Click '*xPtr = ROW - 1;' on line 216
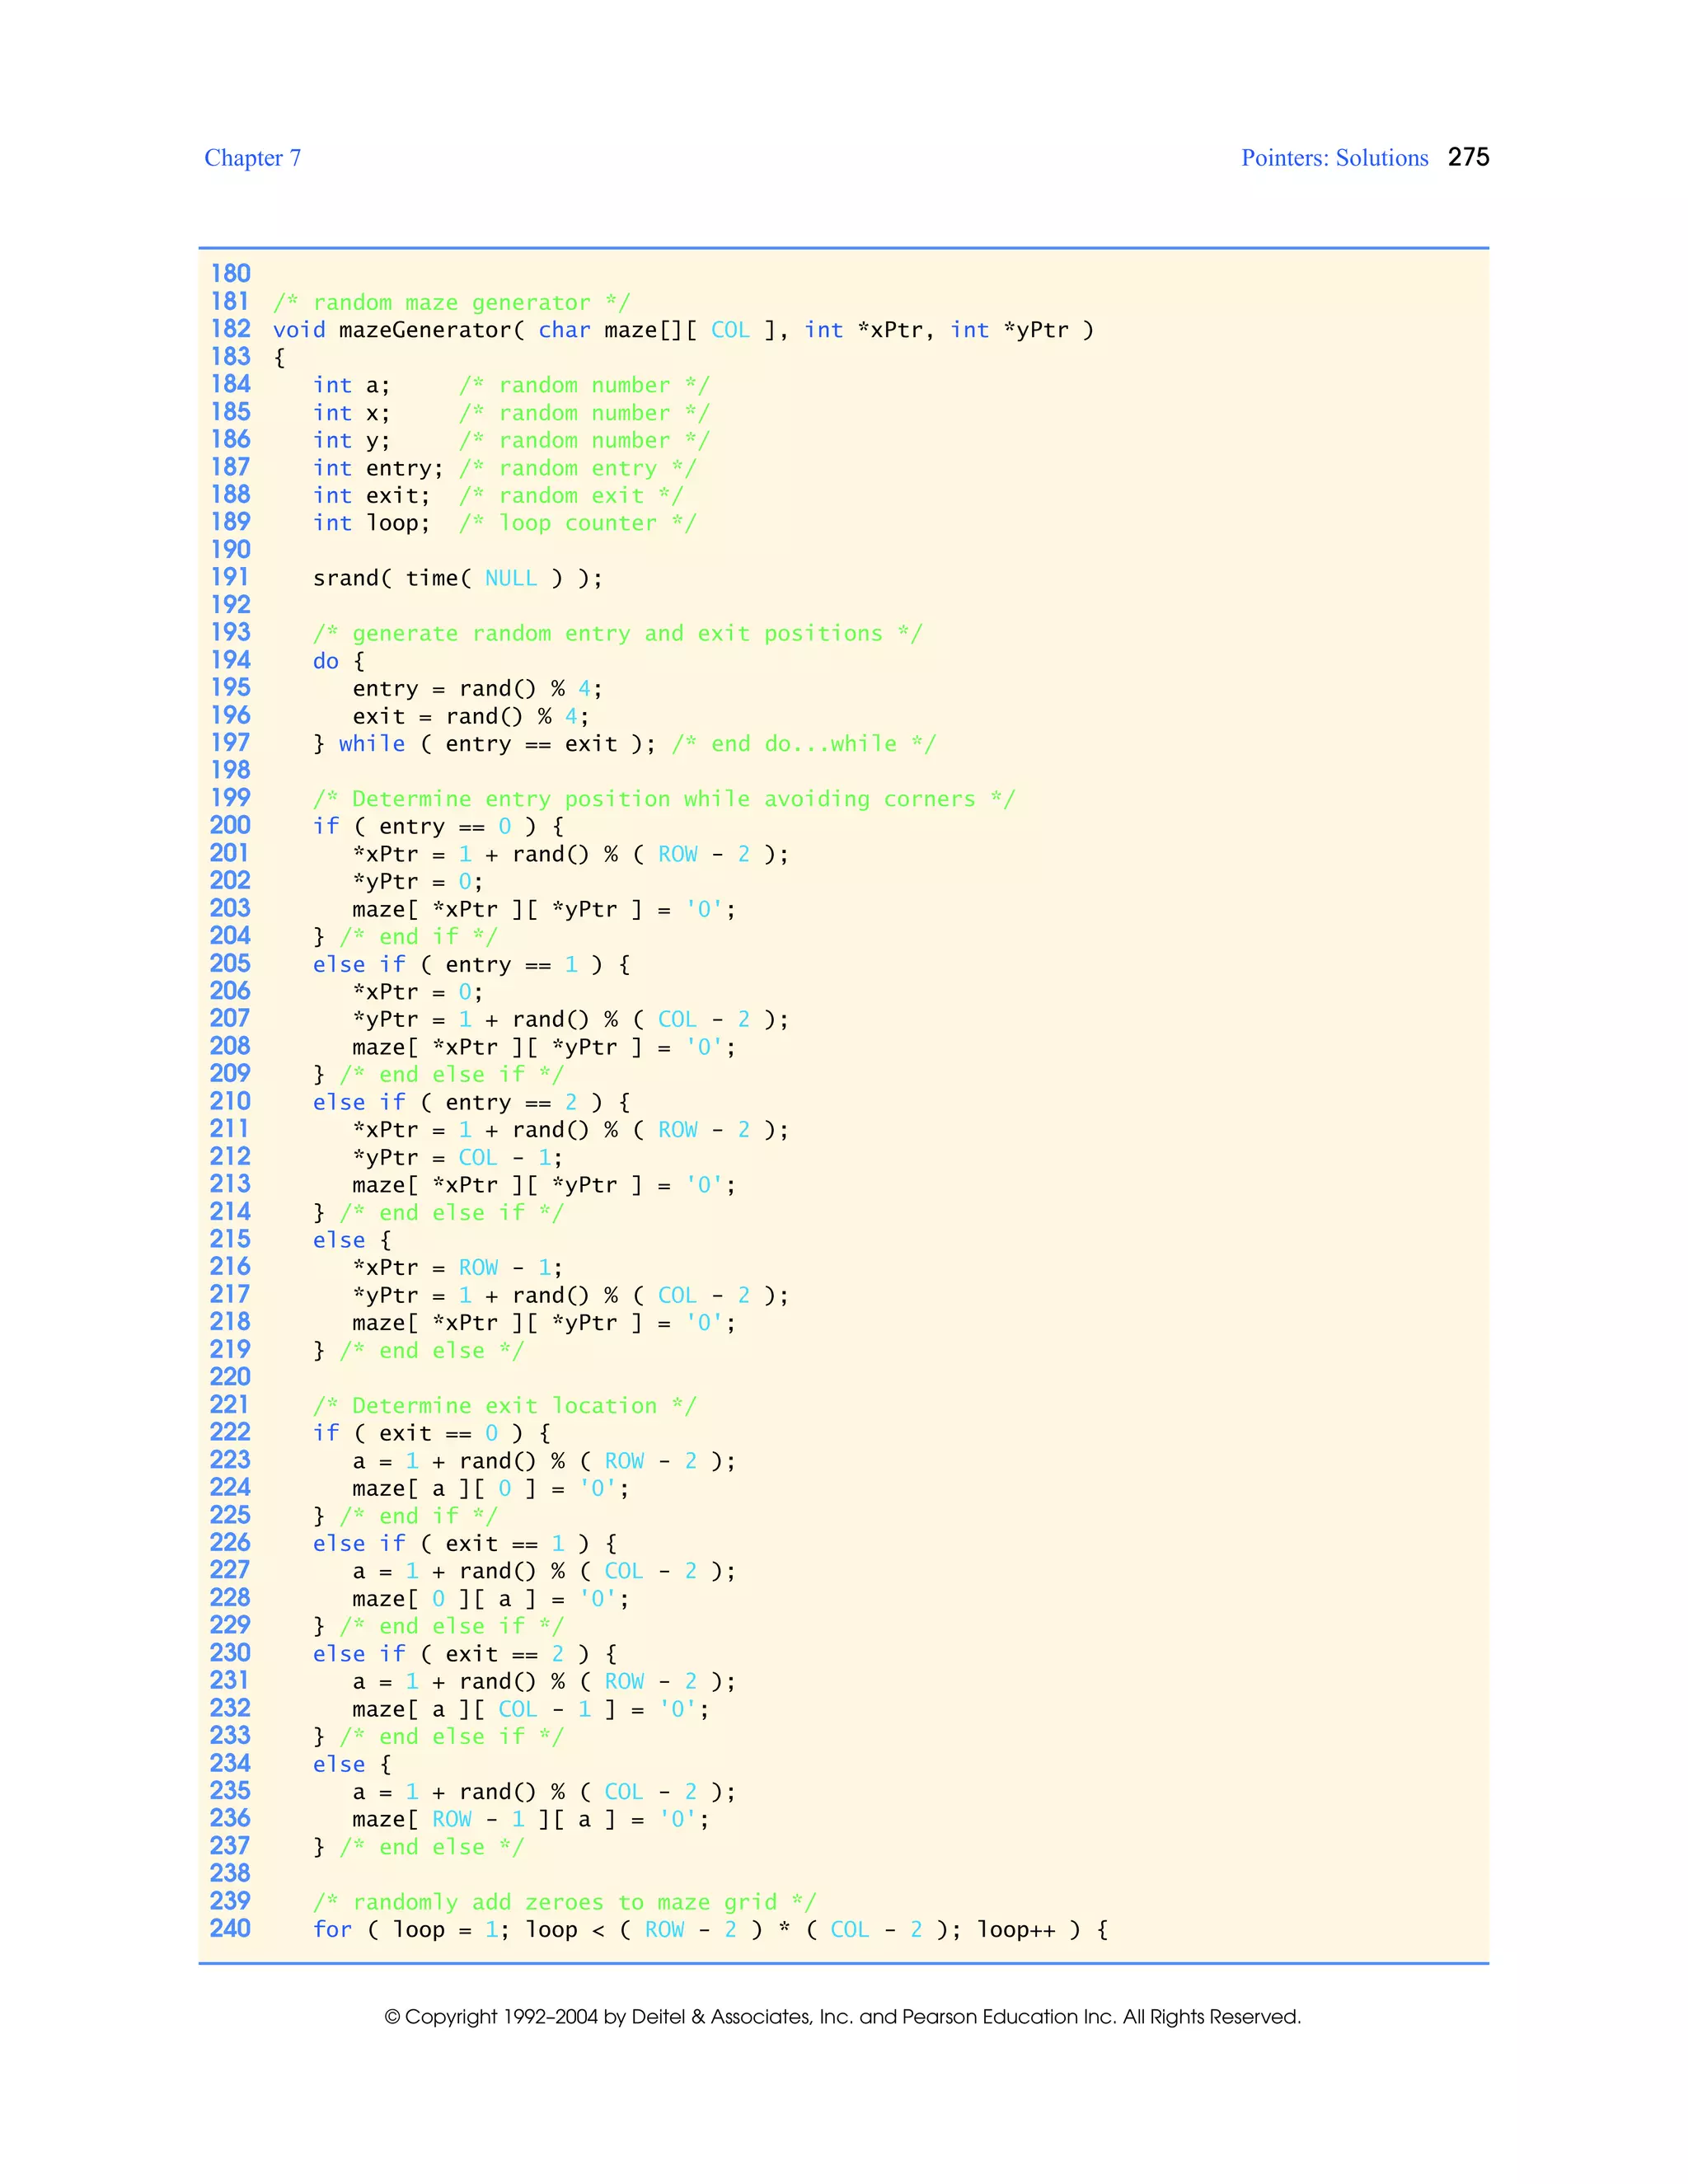Viewport: 1688px width, 2184px height. [x=457, y=1267]
